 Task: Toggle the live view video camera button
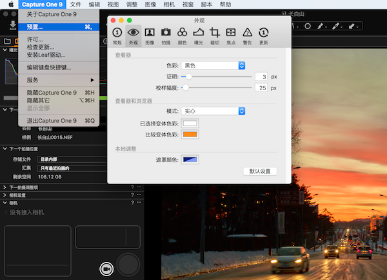point(106,268)
